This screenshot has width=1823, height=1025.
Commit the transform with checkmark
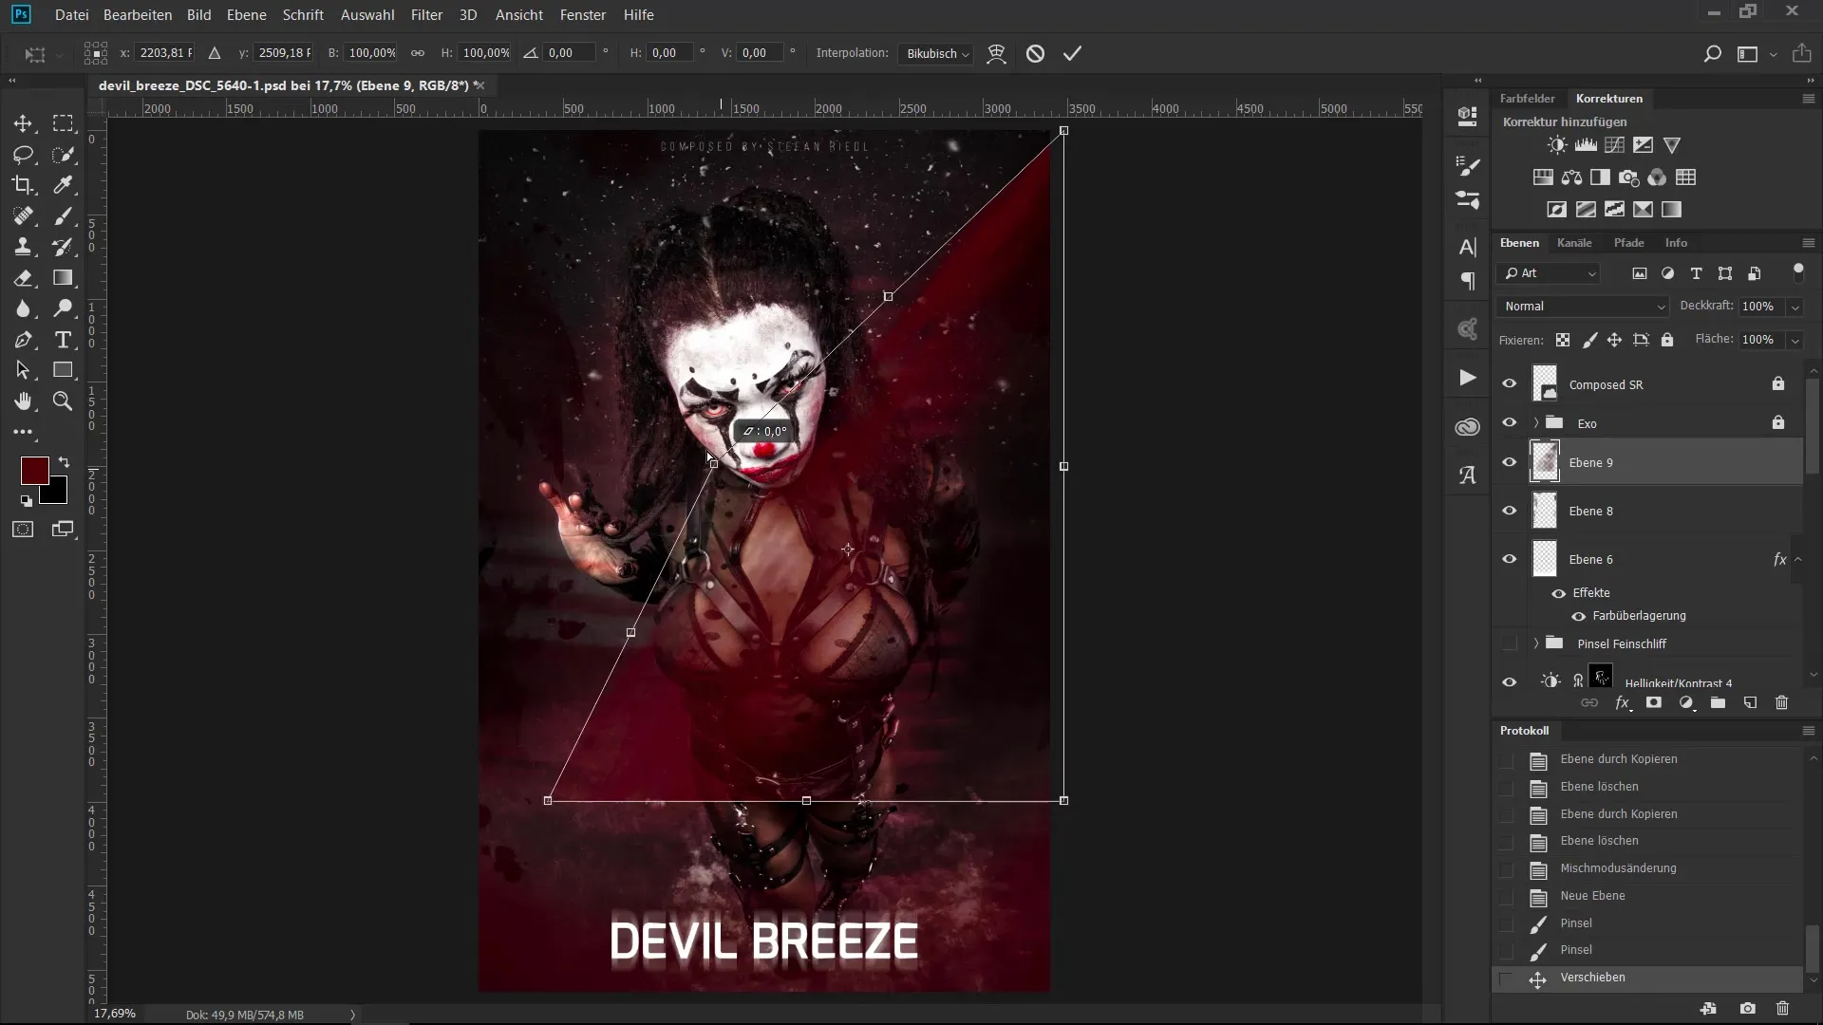point(1072,54)
